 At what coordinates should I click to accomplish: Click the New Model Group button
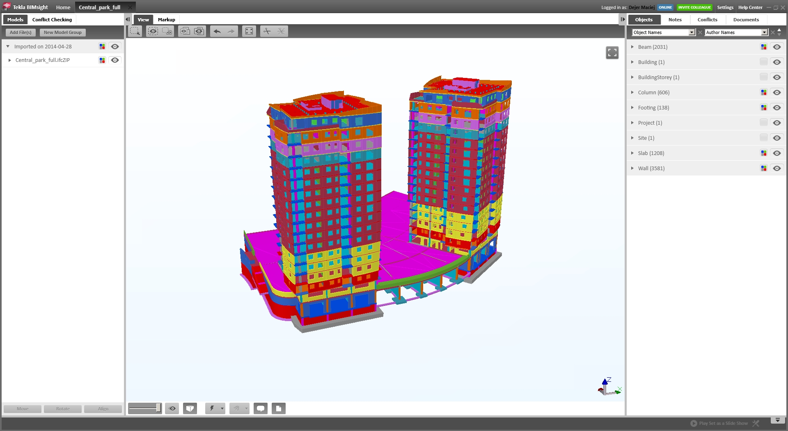pos(63,32)
